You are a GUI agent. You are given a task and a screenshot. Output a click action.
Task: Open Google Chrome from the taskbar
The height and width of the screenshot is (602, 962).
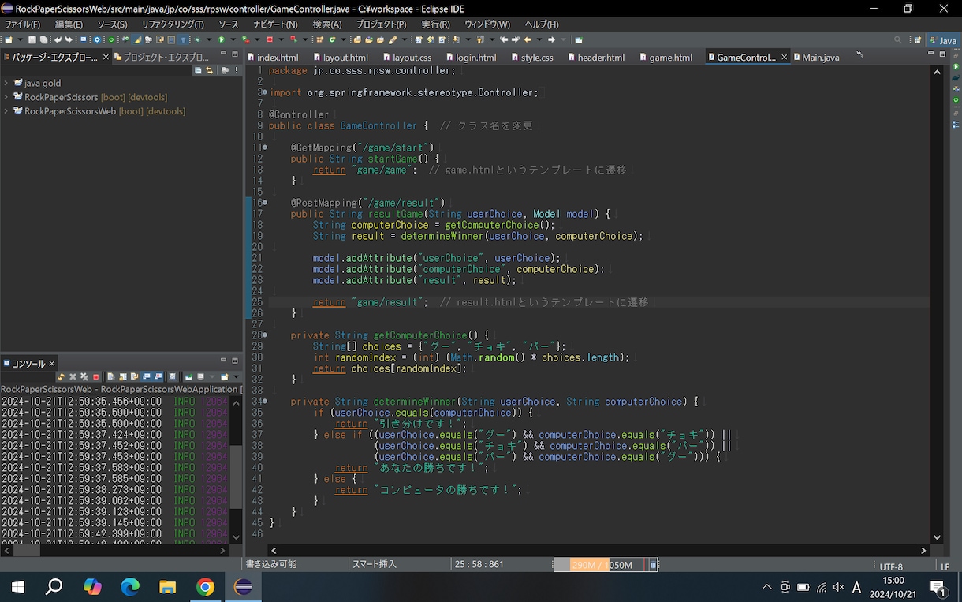[205, 586]
